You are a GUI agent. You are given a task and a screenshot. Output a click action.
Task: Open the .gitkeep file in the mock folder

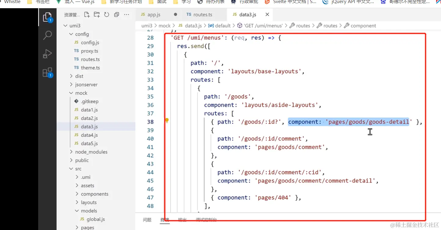point(89,102)
